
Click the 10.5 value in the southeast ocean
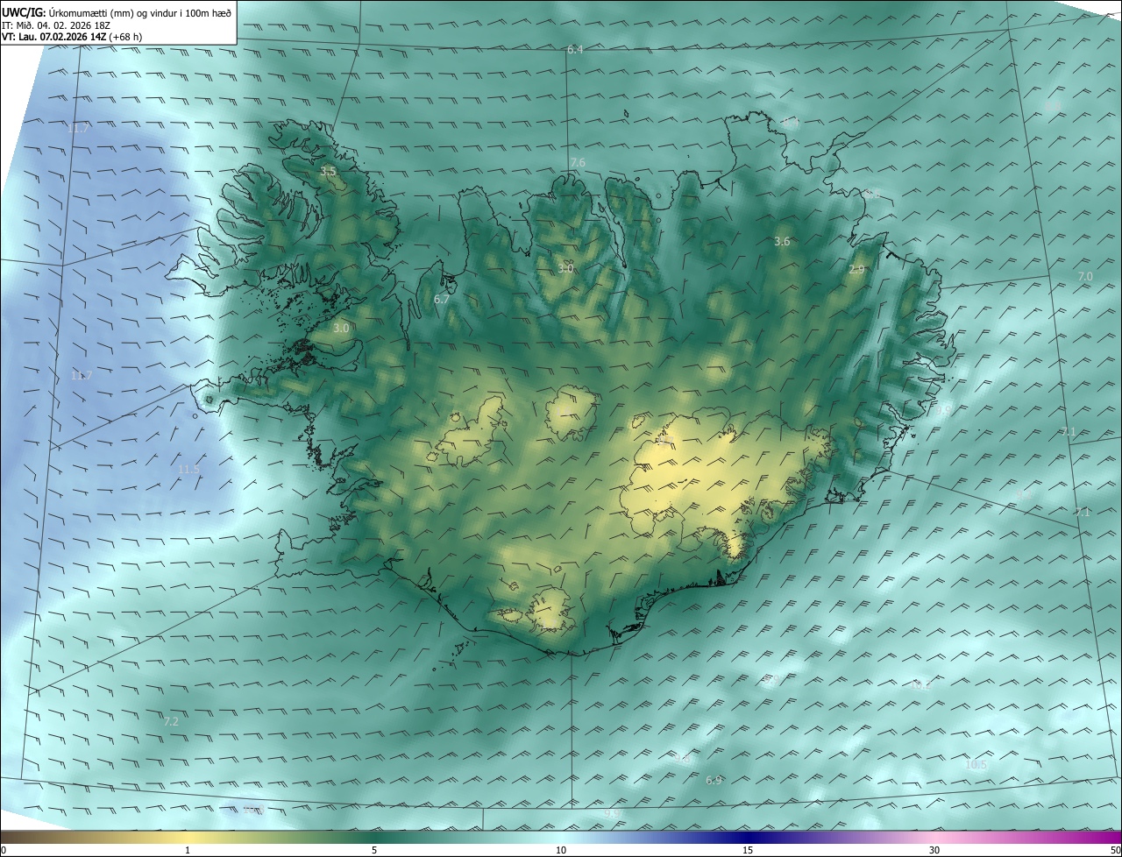pos(976,765)
